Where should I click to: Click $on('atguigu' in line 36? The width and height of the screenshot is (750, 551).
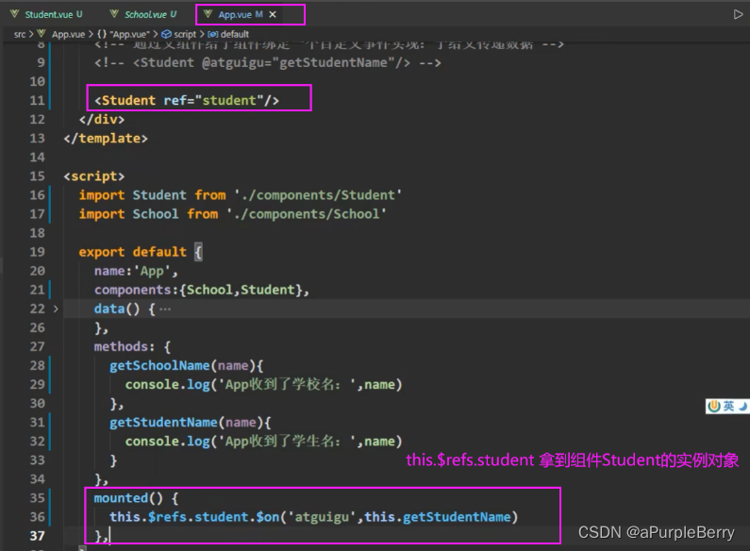306,517
